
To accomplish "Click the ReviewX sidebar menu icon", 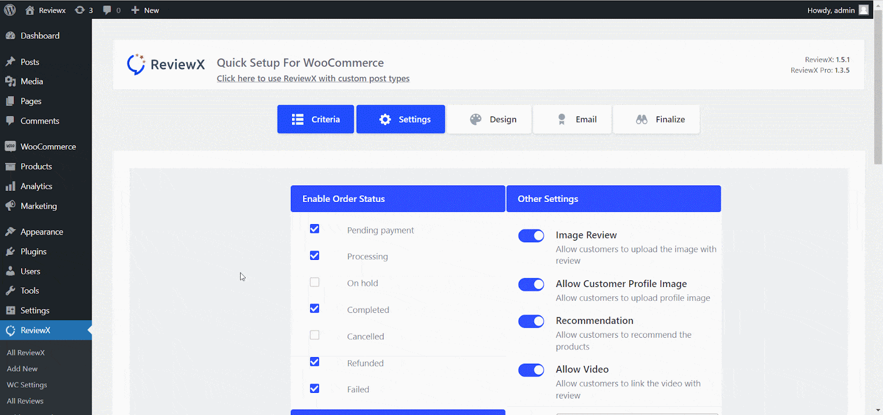I will tap(10, 330).
